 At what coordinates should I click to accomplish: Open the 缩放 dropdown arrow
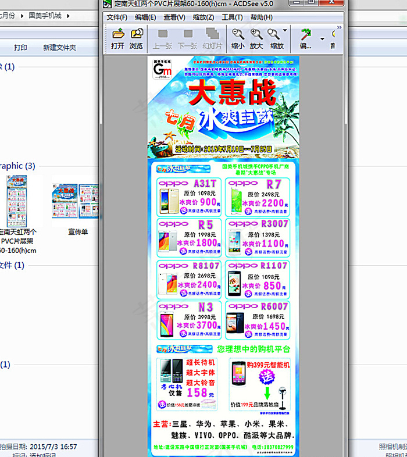[285, 30]
